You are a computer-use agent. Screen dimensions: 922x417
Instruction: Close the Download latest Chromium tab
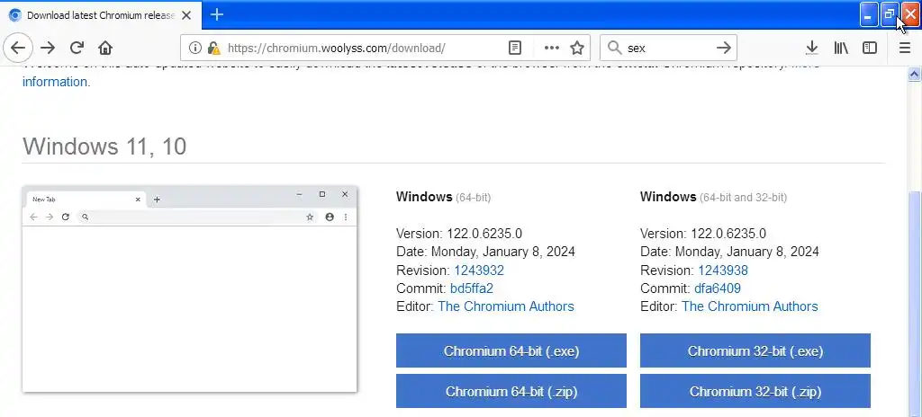point(186,15)
